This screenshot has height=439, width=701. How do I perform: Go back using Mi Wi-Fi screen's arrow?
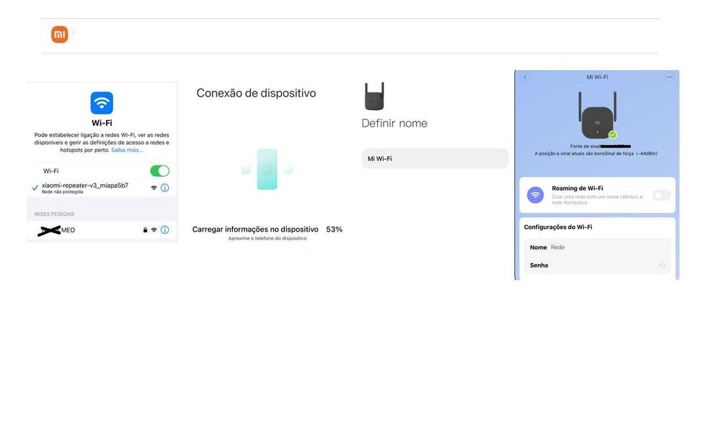525,77
